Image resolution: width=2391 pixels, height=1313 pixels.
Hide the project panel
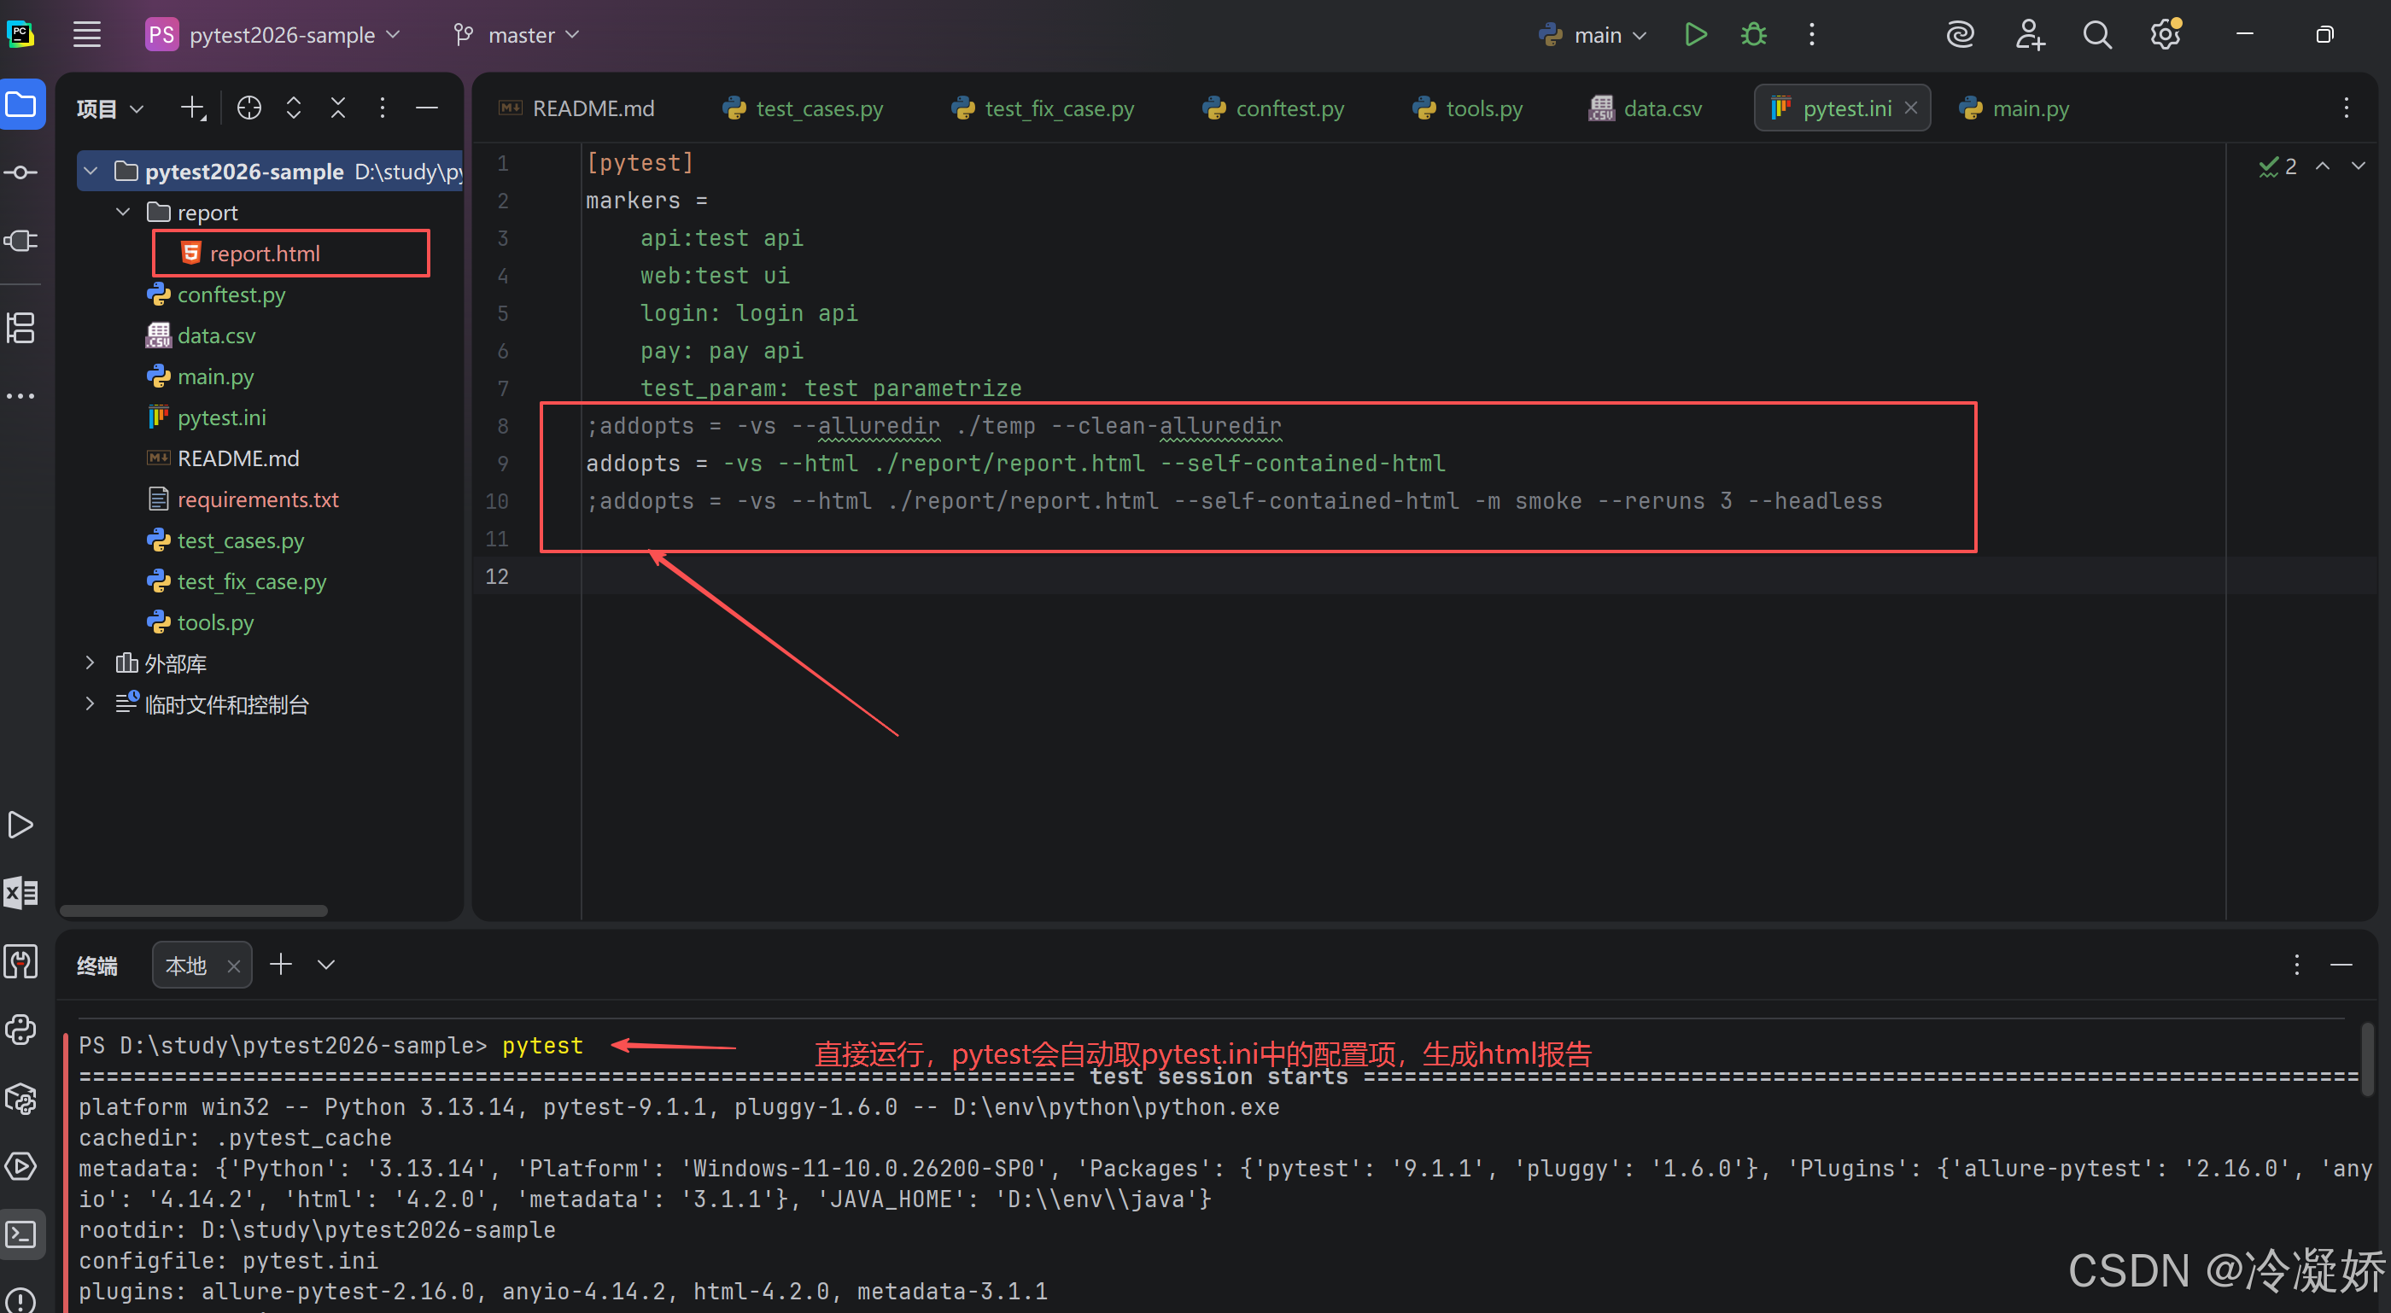427,108
